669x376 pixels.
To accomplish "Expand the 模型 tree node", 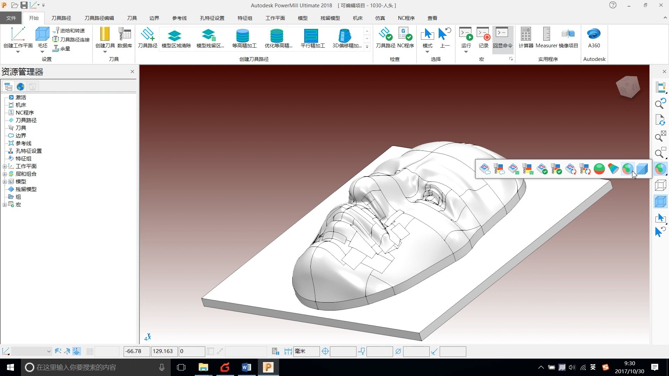I will 5,182.
